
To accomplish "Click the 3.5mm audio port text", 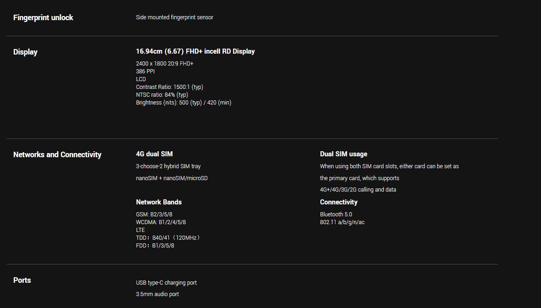I will tap(157, 294).
